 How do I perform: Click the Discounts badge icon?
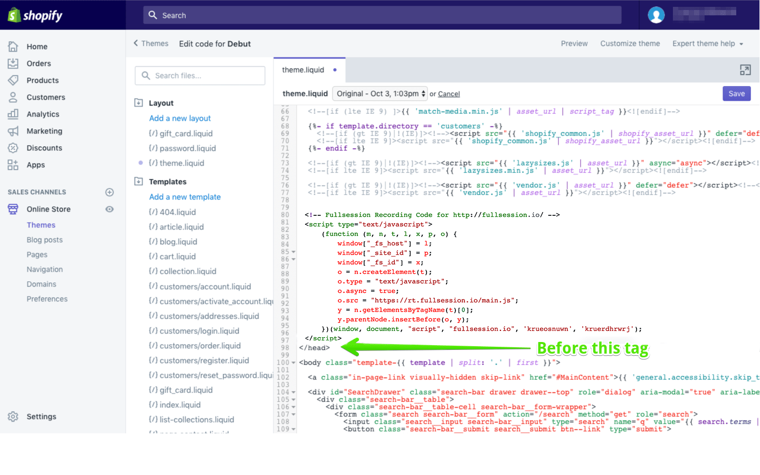(x=13, y=148)
